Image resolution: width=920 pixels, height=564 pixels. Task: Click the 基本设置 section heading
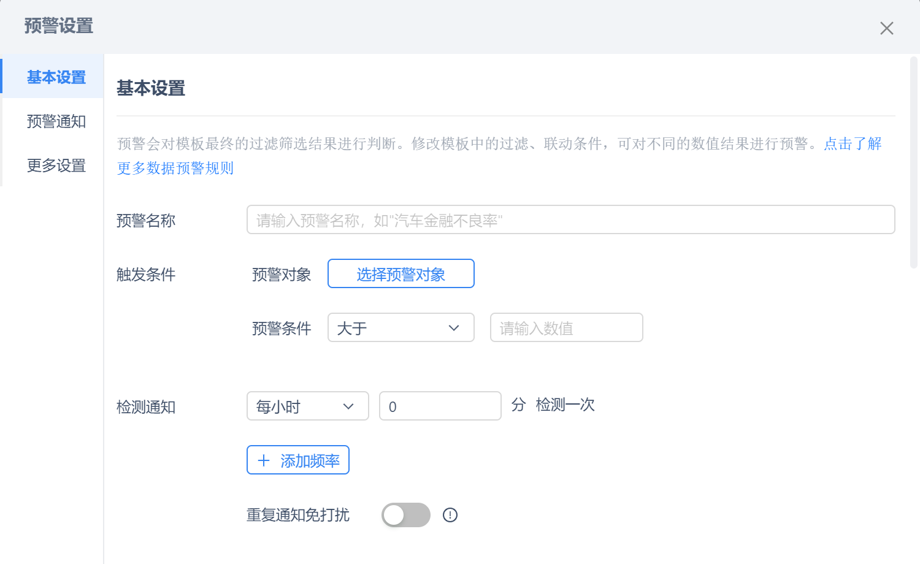tap(151, 88)
